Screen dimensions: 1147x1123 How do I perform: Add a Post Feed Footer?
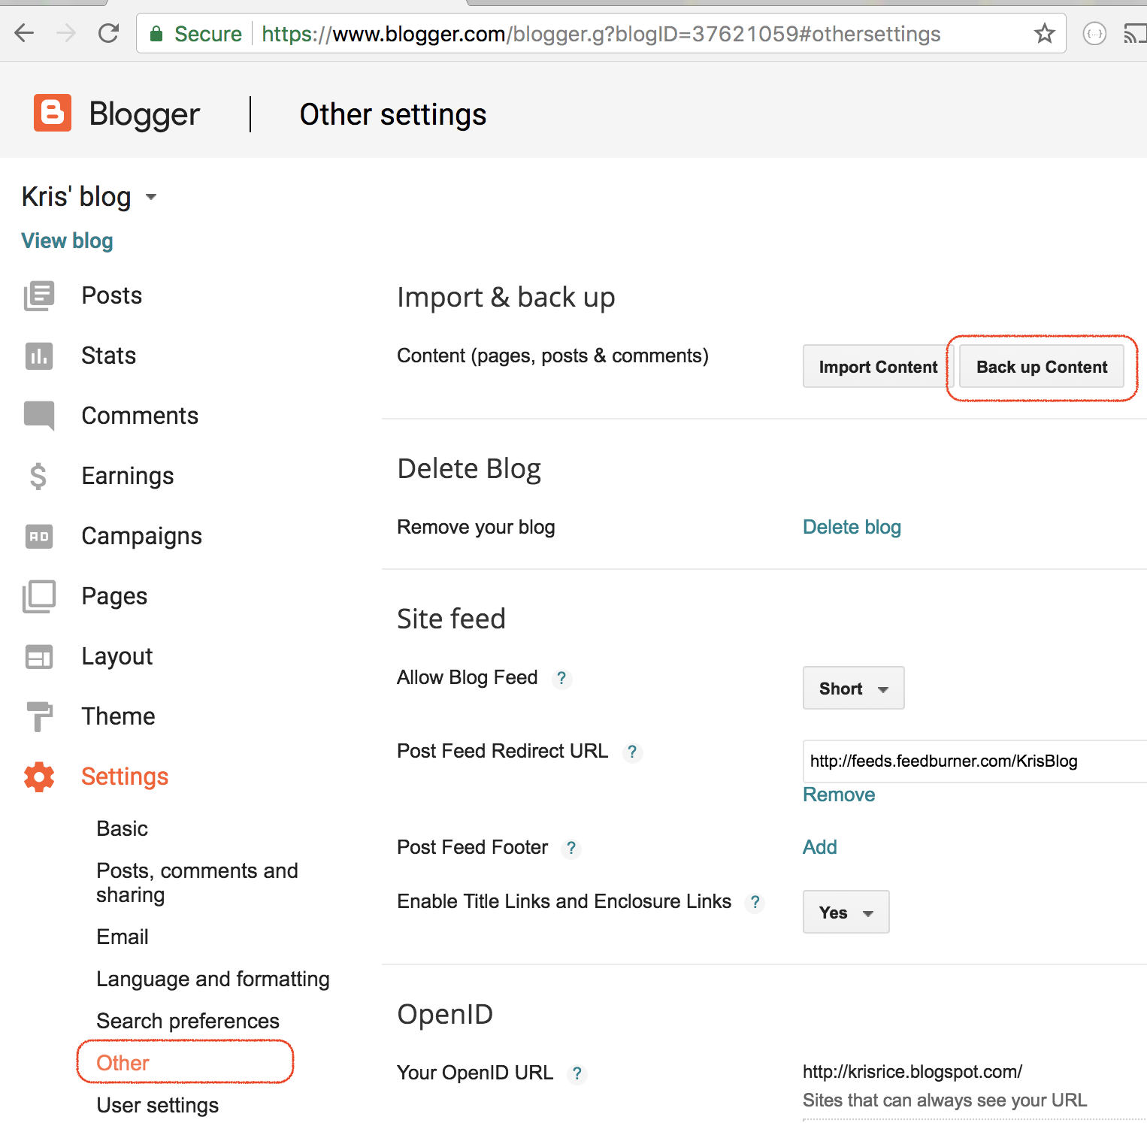click(x=819, y=847)
